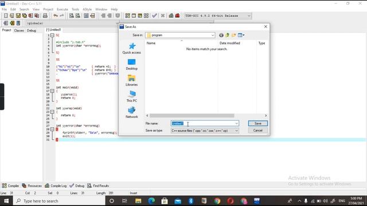Click the Profile Analysis chart icon
This screenshot has width=367, height=206.
[x=171, y=15]
